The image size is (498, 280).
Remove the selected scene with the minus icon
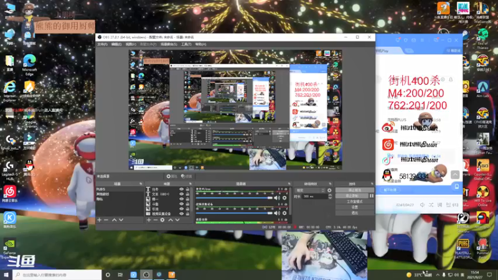(106, 220)
